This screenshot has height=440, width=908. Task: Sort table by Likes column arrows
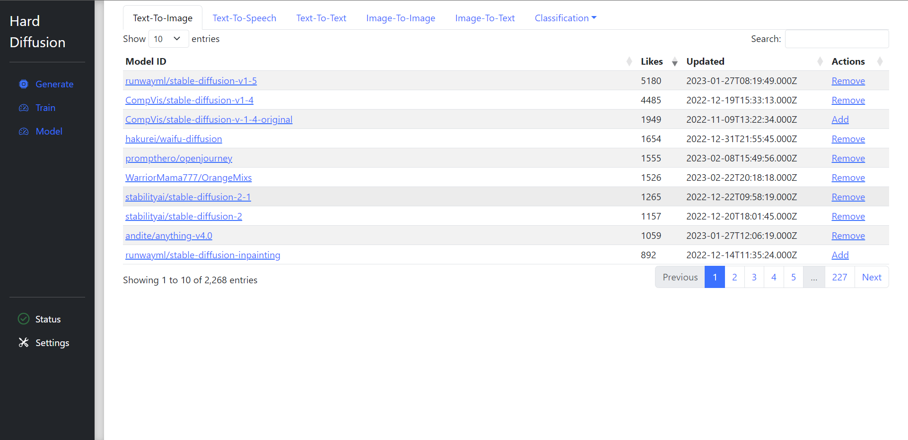(x=675, y=61)
